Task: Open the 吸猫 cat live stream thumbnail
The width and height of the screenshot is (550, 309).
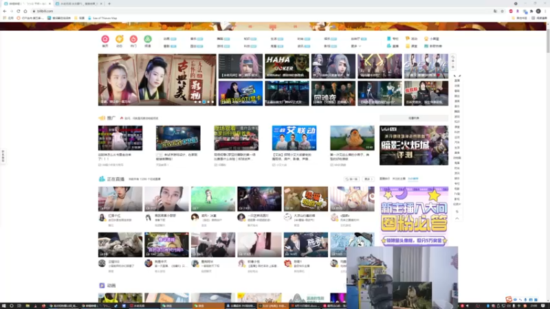Action: [305, 198]
